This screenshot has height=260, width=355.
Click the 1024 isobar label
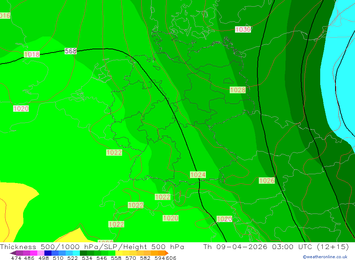[198, 175]
